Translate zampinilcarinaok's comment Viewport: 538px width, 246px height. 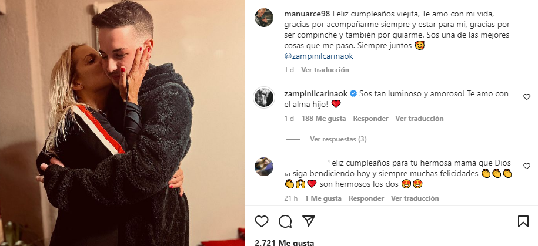tap(419, 119)
